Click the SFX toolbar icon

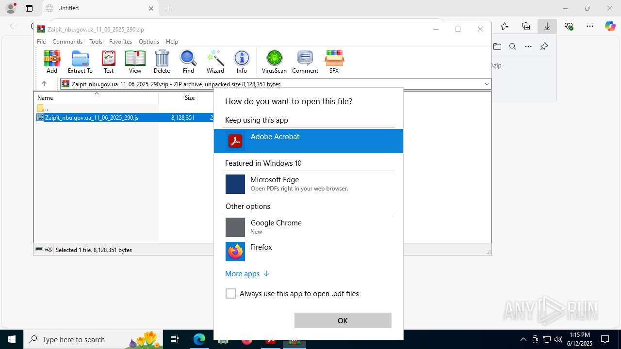point(334,62)
